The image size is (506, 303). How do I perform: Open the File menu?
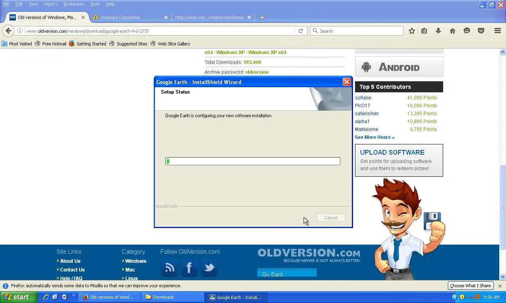pos(6,4)
